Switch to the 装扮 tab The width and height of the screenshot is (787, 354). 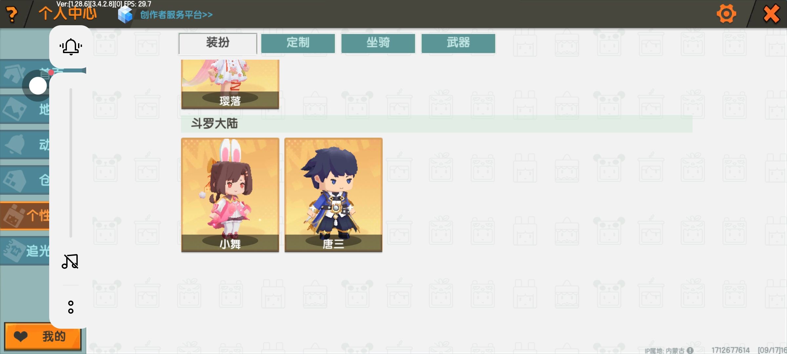coord(218,43)
